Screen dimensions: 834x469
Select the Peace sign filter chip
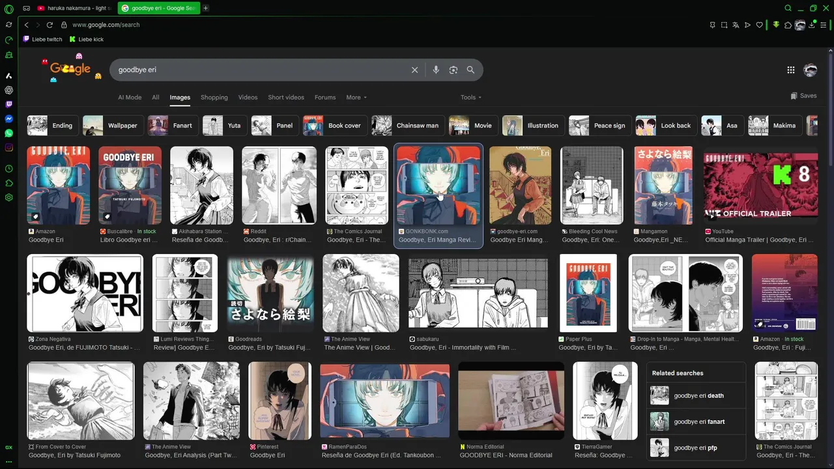click(600, 125)
